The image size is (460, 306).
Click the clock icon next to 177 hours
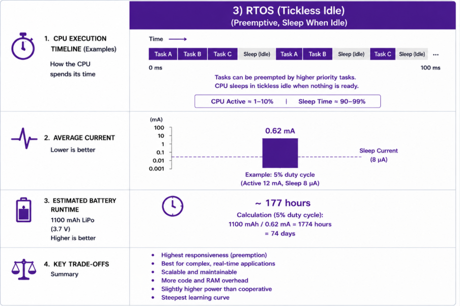172,206
